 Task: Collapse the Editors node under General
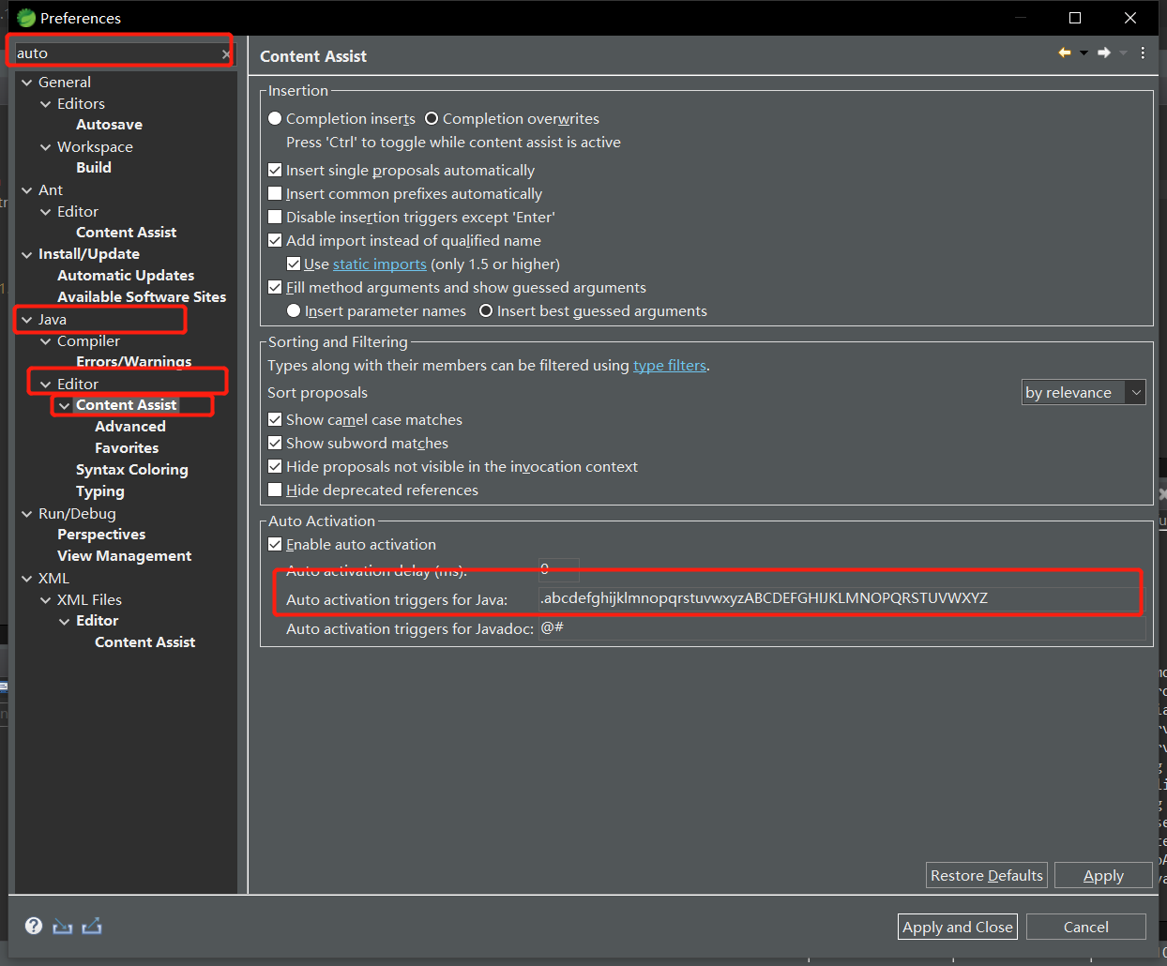tap(46, 104)
